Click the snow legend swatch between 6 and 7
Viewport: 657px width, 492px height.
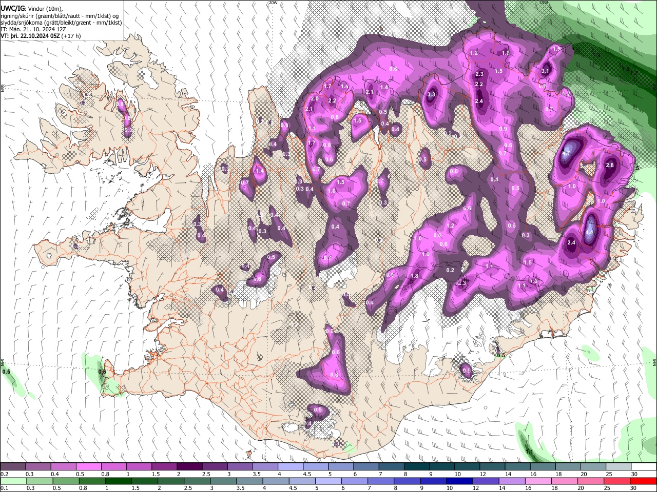pyautogui.click(x=365, y=467)
